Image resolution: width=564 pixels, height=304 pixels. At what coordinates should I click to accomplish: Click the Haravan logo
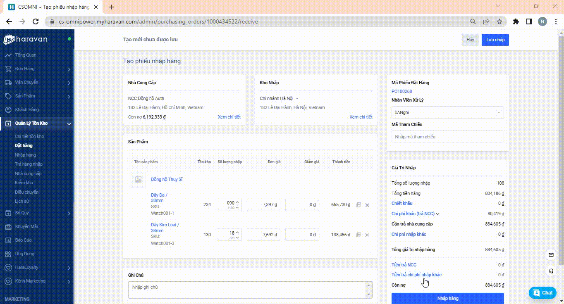click(26, 39)
